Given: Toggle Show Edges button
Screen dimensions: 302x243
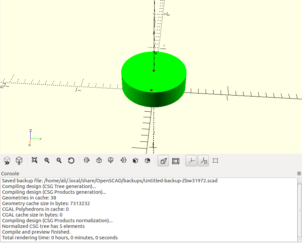Looking at the screenshot, I should (x=215, y=161).
